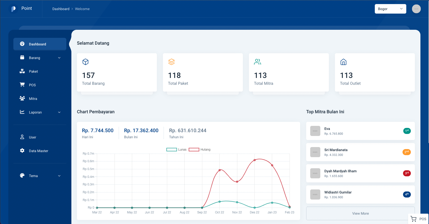This screenshot has height=224, width=429.
Task: Click the 3rd rank badge for Dyah Mardyah Ilham
Action: pos(407,173)
